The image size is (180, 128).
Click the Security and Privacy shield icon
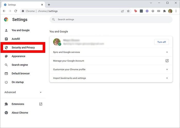click(x=6, y=47)
